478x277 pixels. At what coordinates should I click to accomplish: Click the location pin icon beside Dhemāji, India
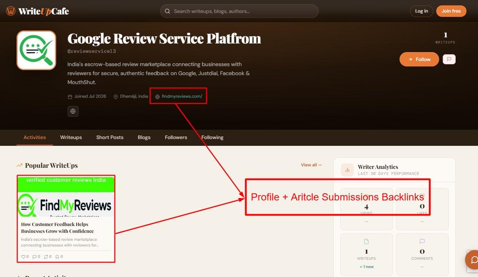(x=116, y=97)
